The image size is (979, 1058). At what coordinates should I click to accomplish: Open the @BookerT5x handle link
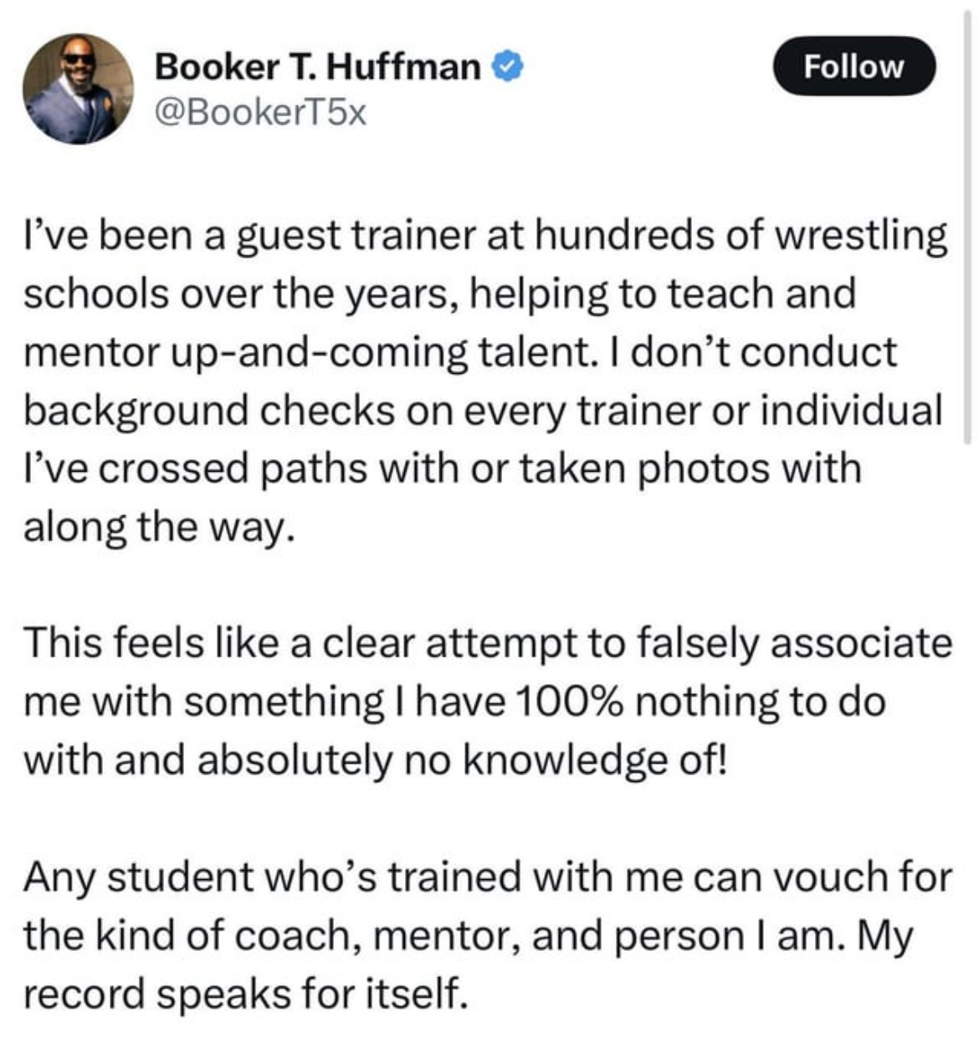point(259,112)
